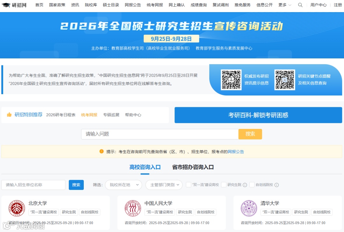Open 信息公开 menu item
The width and height of the screenshot is (344, 232).
264,5
